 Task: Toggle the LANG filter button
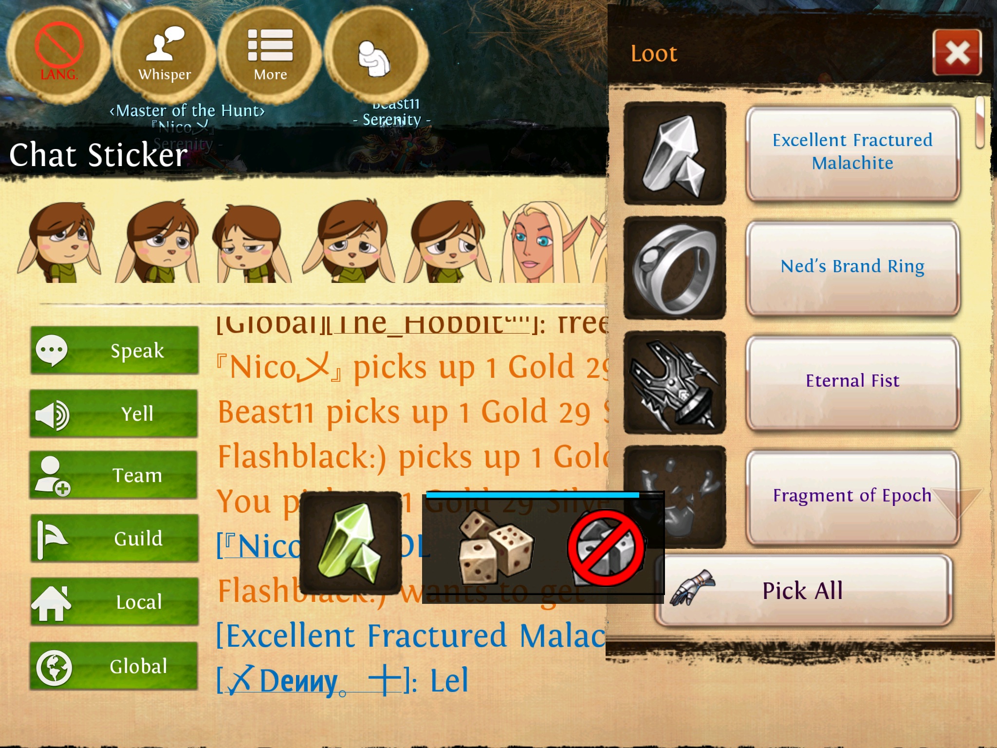58,55
